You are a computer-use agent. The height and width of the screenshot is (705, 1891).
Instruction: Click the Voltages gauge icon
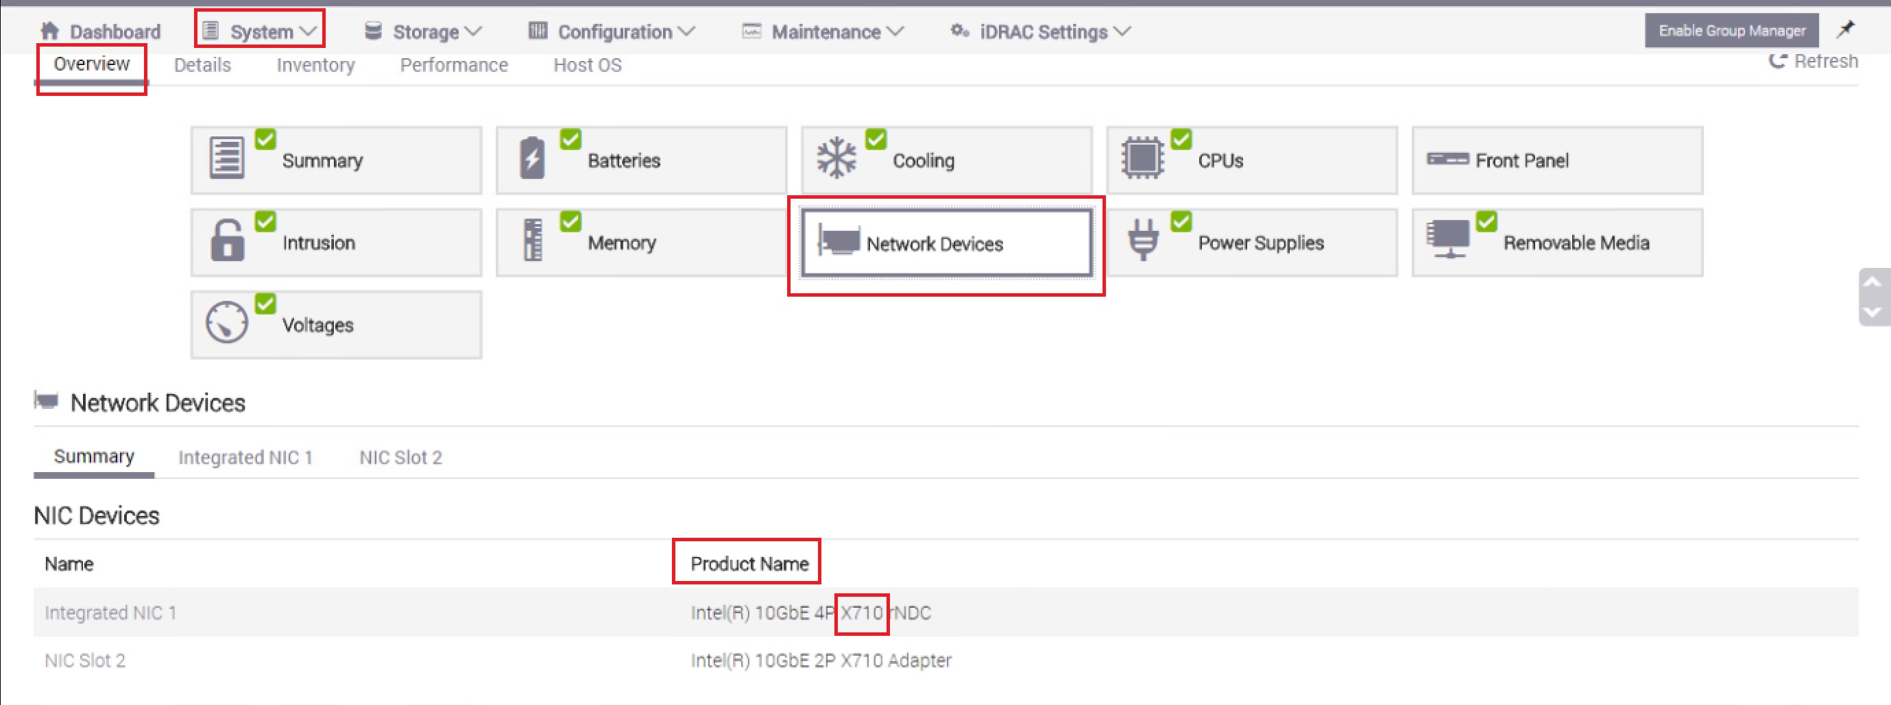tap(227, 323)
